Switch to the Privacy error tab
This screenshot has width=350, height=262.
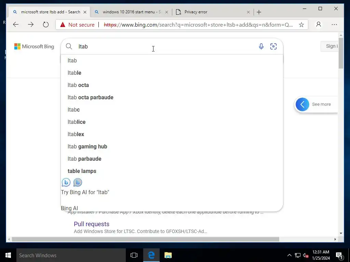213,12
